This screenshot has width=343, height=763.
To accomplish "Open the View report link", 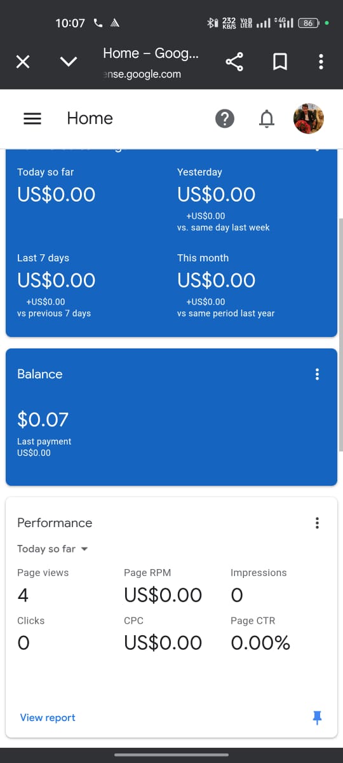I will (48, 717).
